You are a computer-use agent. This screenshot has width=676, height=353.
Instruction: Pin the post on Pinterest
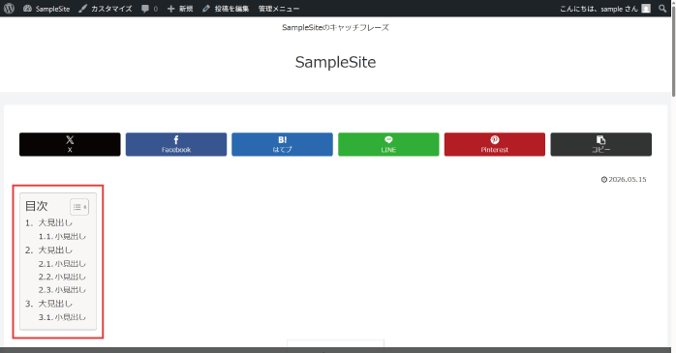pos(495,144)
